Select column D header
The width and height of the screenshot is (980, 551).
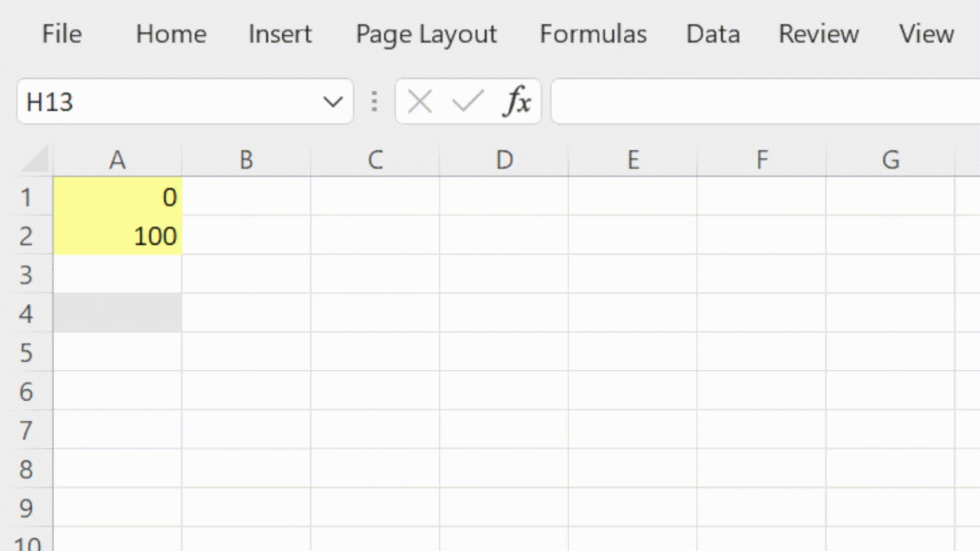504,159
